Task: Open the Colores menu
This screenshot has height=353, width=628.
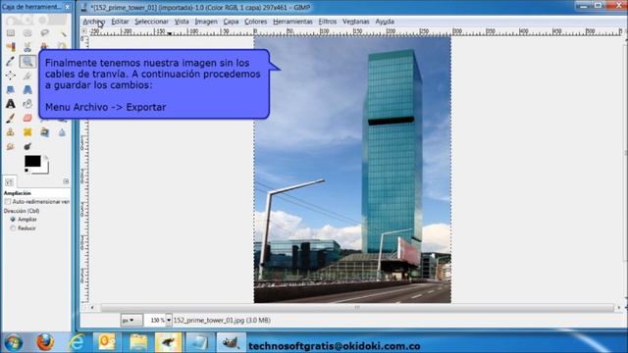Action: 255,22
